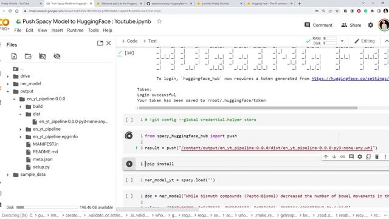
Task: Go to parent directory folder
Action: (18, 69)
